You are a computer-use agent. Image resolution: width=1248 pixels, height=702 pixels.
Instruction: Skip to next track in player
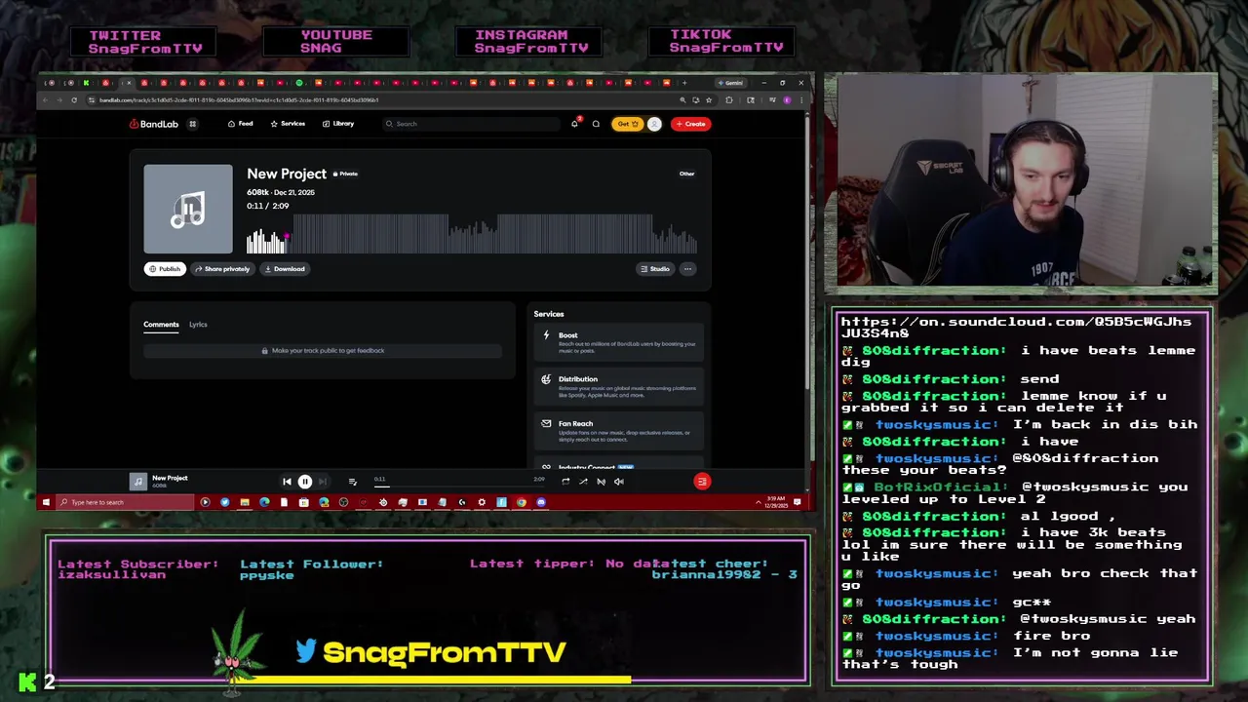(323, 482)
